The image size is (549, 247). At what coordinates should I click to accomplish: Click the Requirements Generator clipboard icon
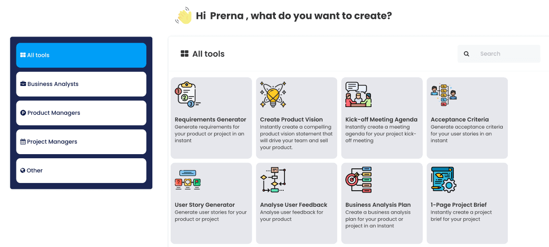click(188, 94)
